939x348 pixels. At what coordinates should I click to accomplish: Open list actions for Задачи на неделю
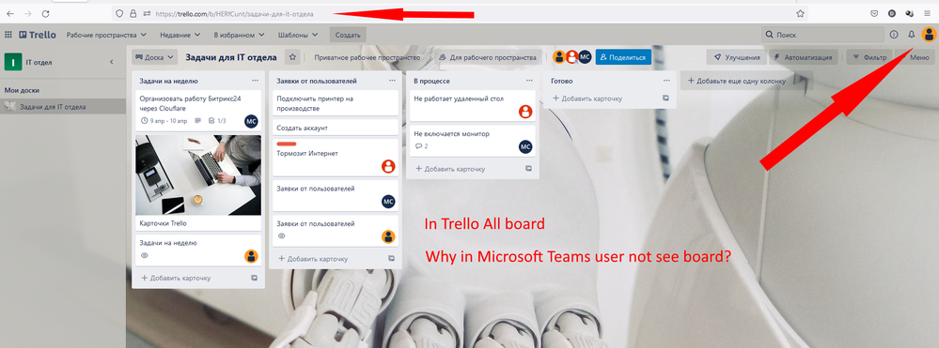pos(255,80)
